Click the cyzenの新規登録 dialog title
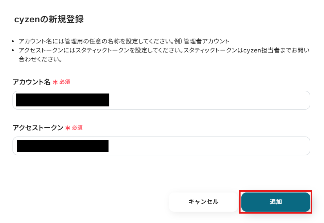This screenshot has height=223, width=324. coord(49,19)
